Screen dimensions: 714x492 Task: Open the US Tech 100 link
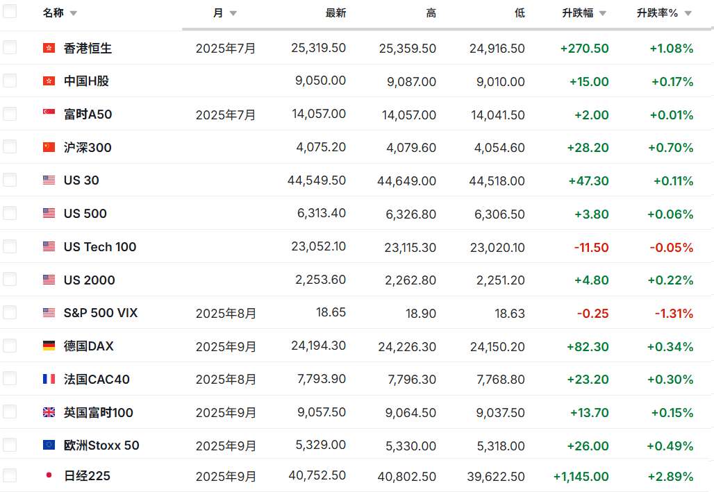pos(100,246)
